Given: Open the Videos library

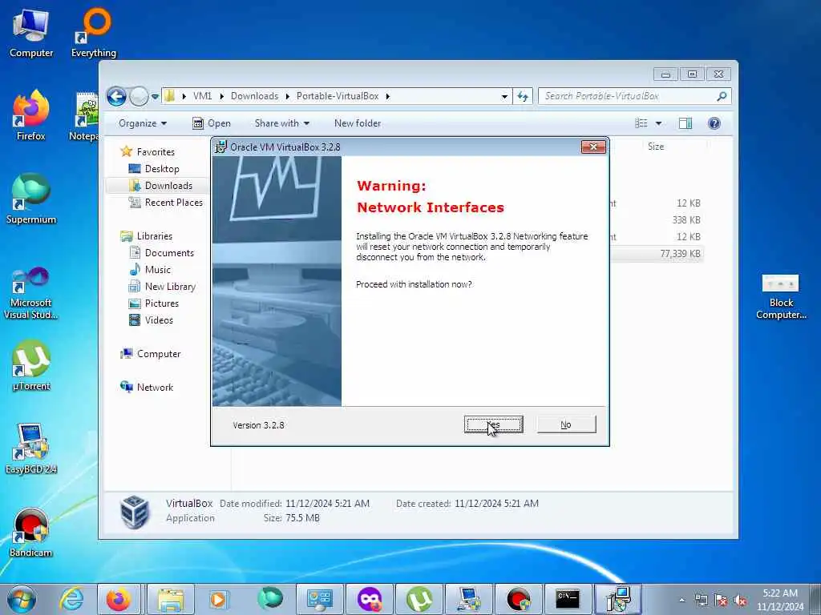Looking at the screenshot, I should pos(159,320).
